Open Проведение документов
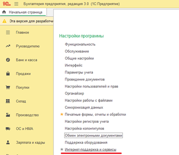The image size is (179, 155). click(x=85, y=79)
